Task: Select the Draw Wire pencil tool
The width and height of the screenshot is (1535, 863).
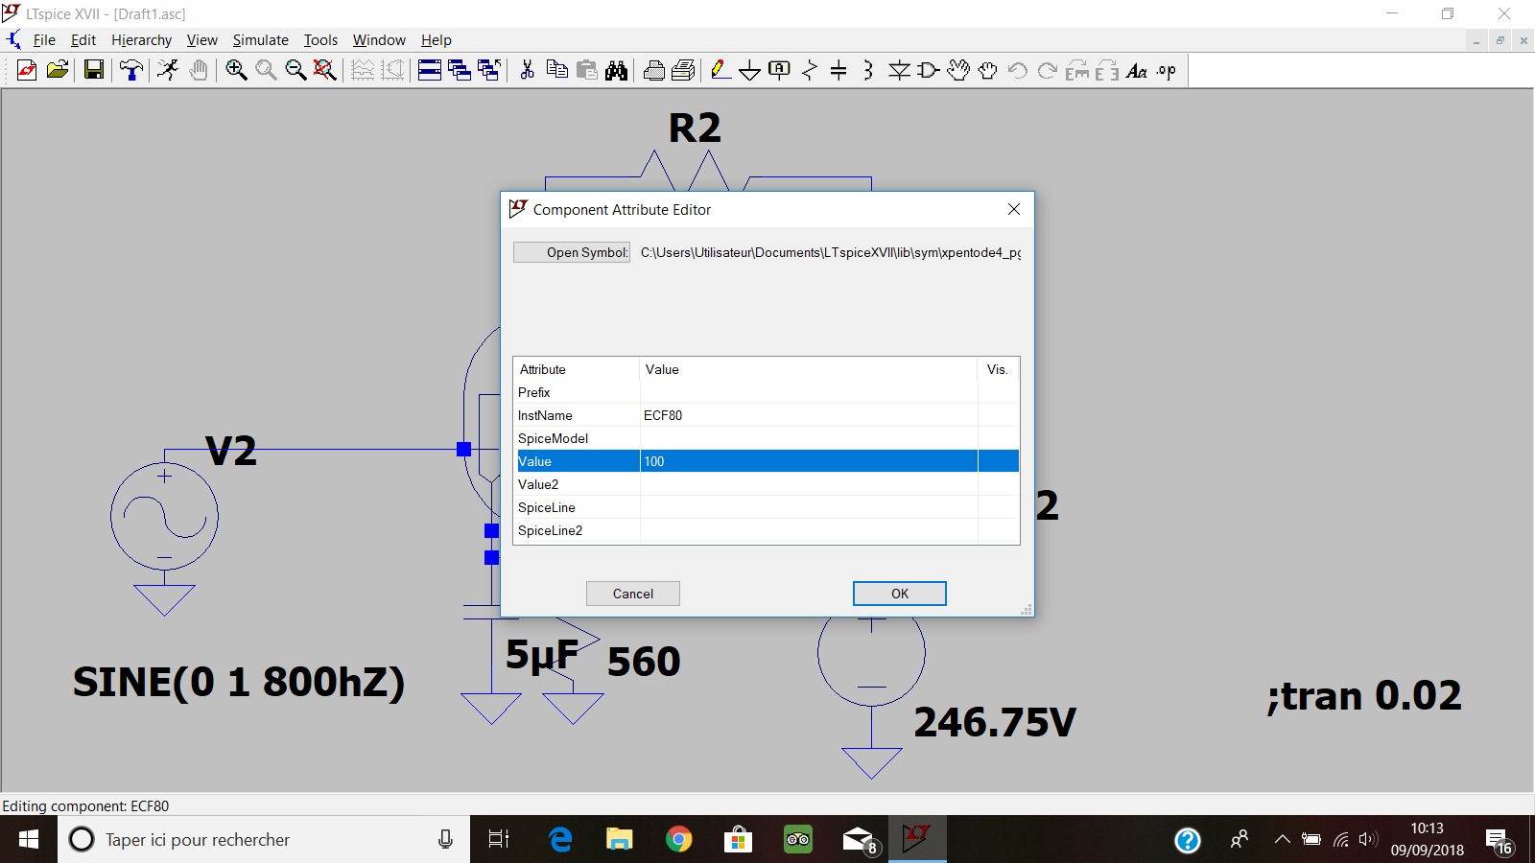Action: [720, 70]
